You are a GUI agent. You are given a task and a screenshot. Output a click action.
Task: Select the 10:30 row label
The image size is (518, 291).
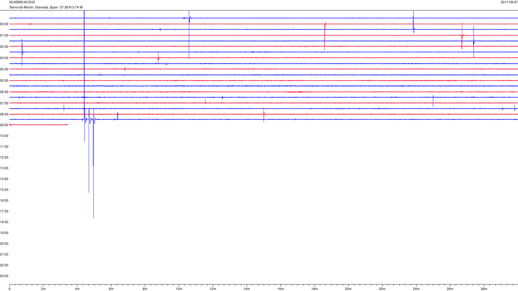pos(4,136)
